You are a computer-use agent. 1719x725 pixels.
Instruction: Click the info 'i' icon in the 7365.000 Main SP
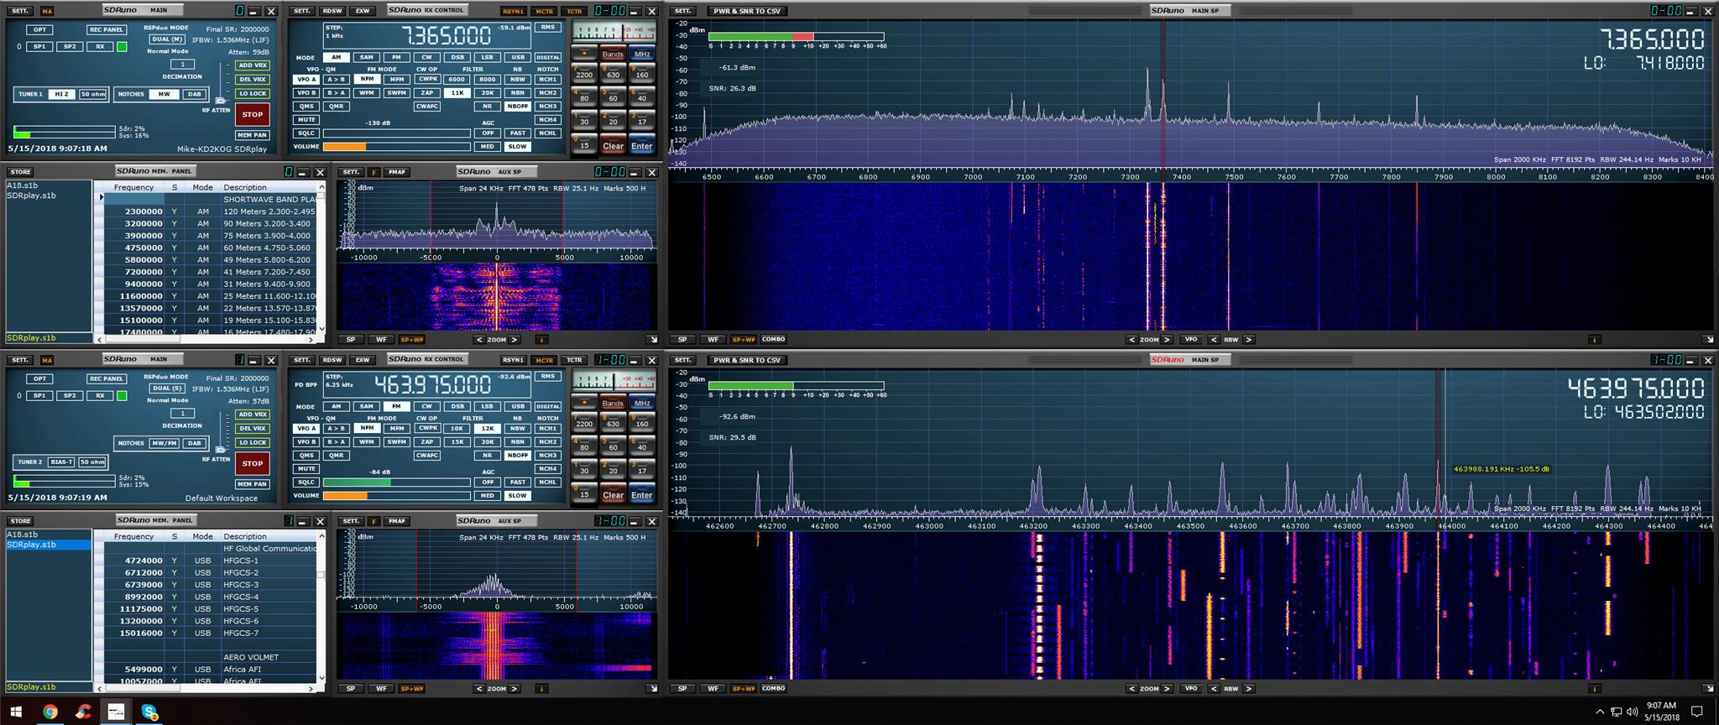1594,340
